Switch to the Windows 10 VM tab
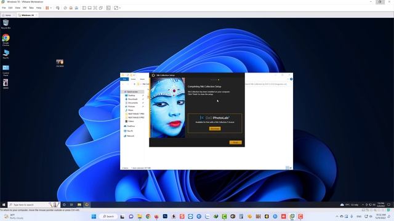This screenshot has width=394, height=221. (27, 15)
